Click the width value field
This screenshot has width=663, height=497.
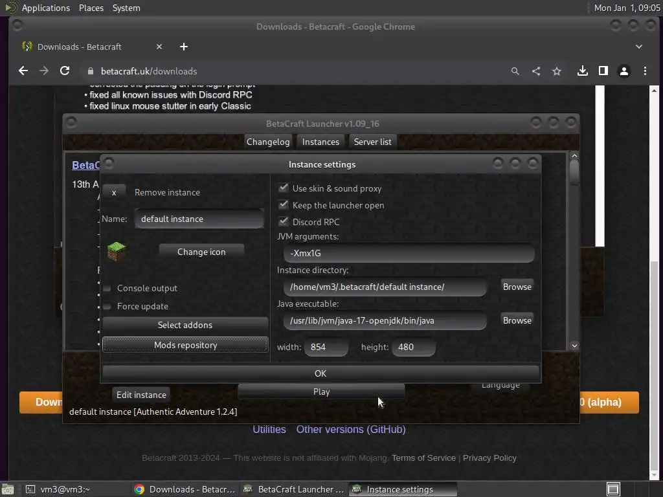pyautogui.click(x=326, y=347)
